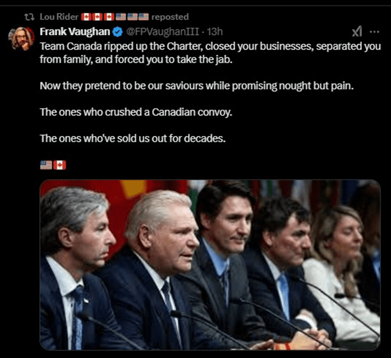Screen dimensions: 391x358
Task: Open the 13h timestamp permalink
Action: [215, 32]
